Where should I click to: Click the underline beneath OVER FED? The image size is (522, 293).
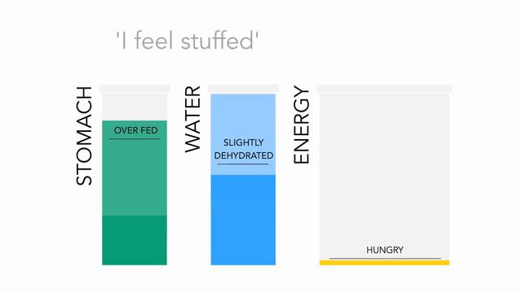coord(135,138)
